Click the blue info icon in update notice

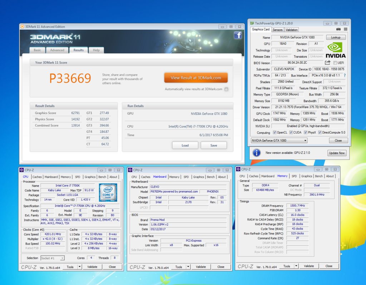[257, 153]
